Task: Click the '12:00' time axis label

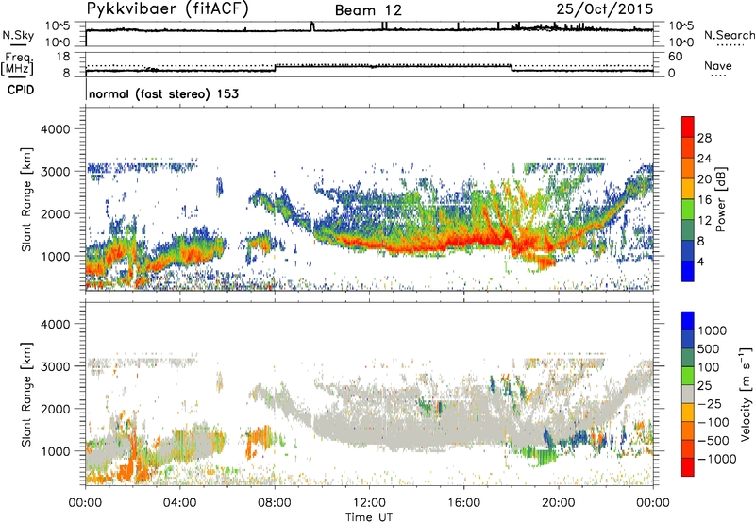Action: click(x=369, y=503)
